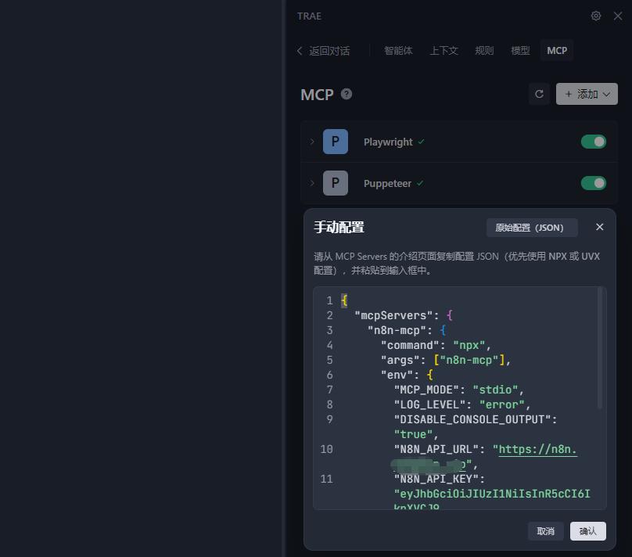This screenshot has width=632, height=557.
Task: Click the MCP help question-mark icon
Action: (347, 94)
